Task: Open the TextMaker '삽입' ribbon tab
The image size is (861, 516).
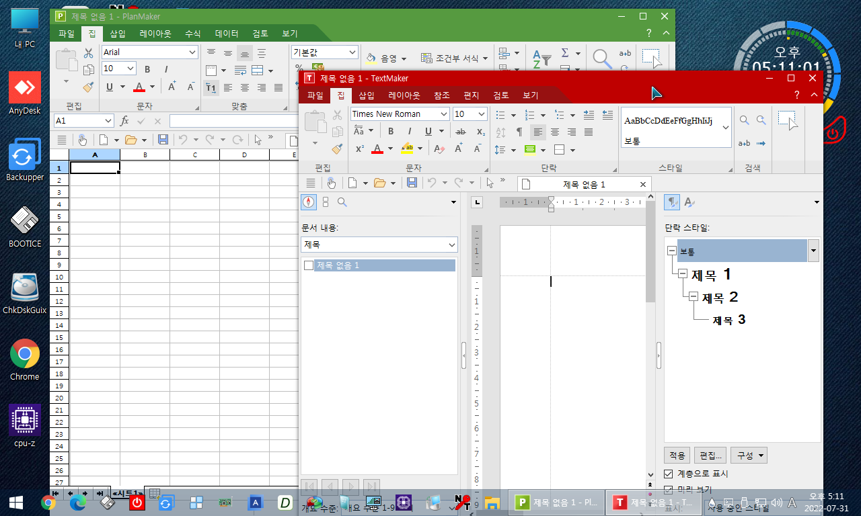Action: pos(367,95)
